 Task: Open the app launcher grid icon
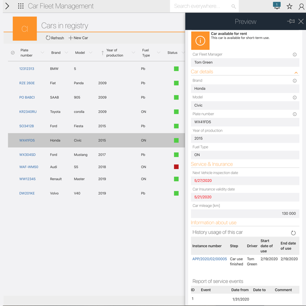pos(21,6)
